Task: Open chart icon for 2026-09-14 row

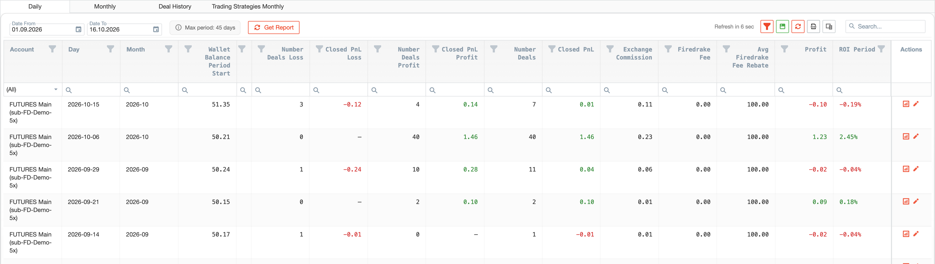Action: click(x=906, y=234)
